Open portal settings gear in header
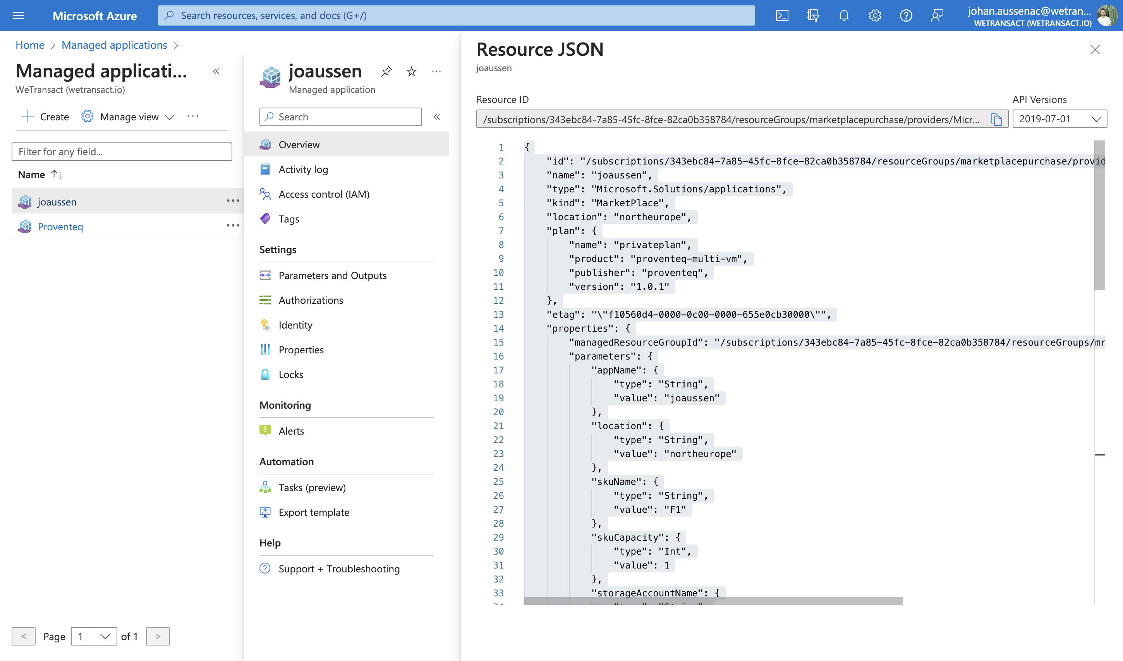1123x661 pixels. pyautogui.click(x=875, y=15)
